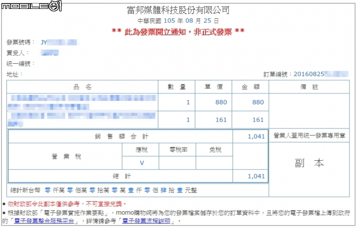The width and height of the screenshot is (357, 227).
Task: Click the order number 20160825
Action: click(x=321, y=74)
